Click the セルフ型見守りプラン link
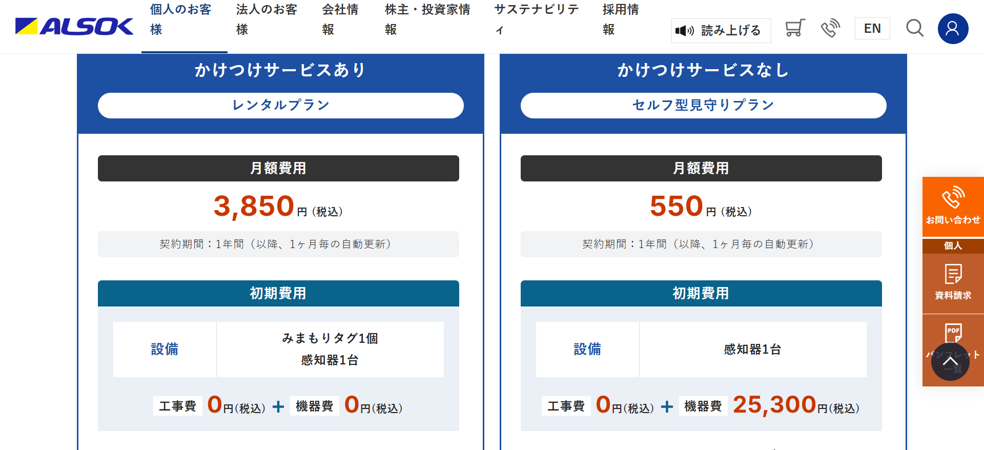The width and height of the screenshot is (984, 450). [x=703, y=105]
